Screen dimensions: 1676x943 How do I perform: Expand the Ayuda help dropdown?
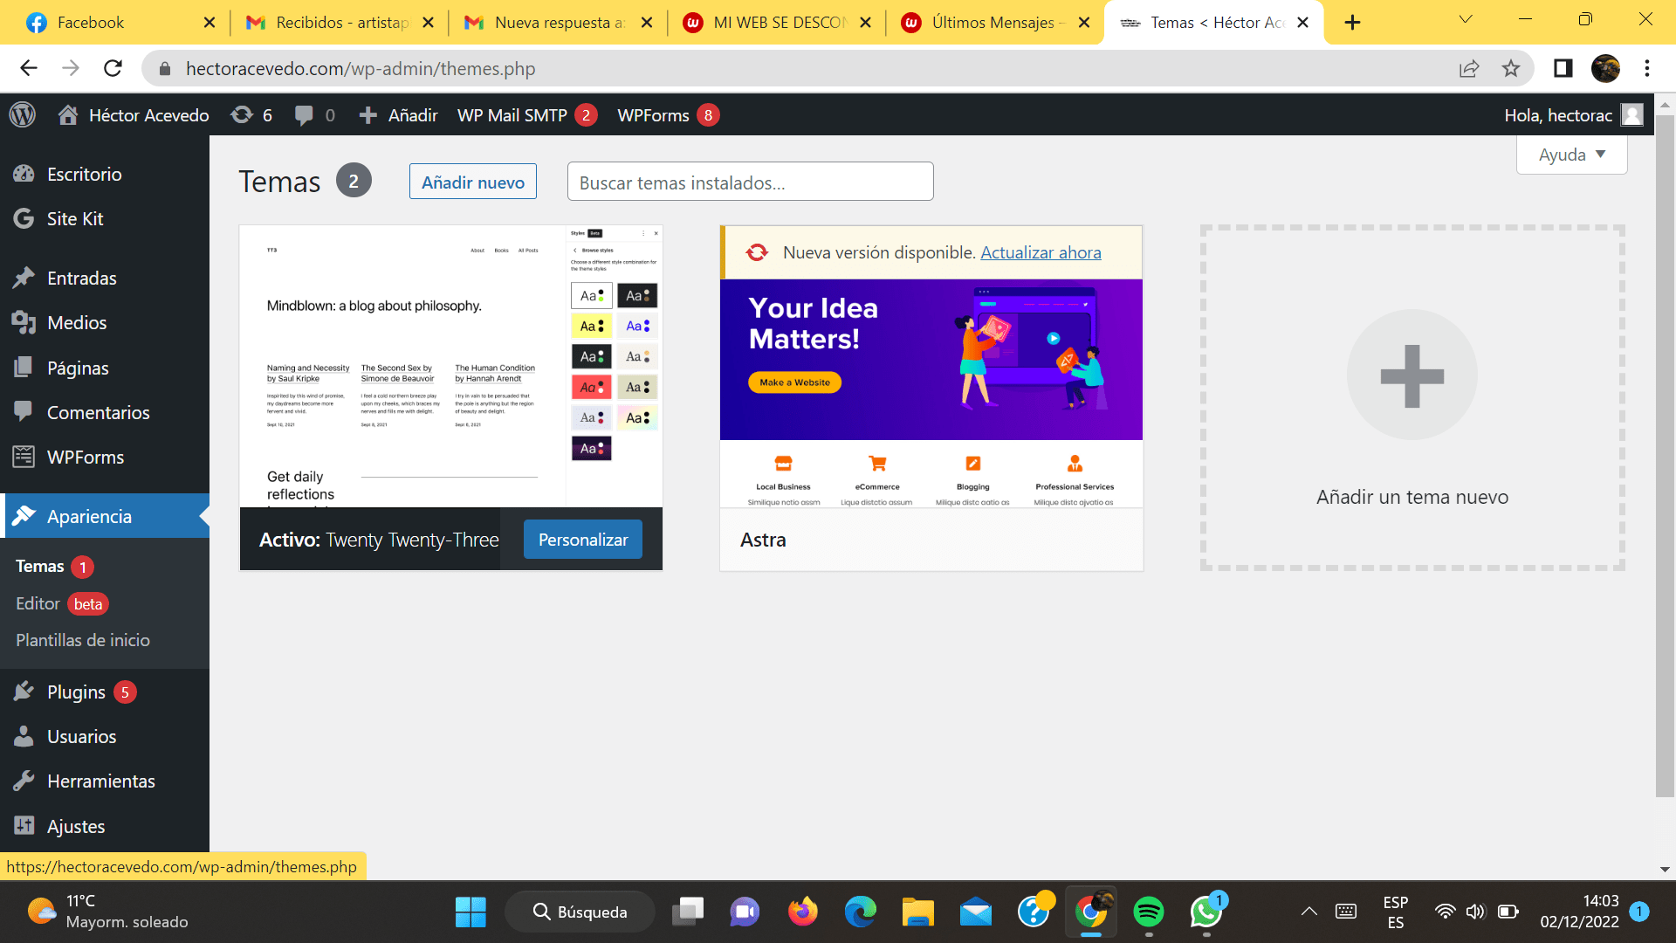point(1571,155)
